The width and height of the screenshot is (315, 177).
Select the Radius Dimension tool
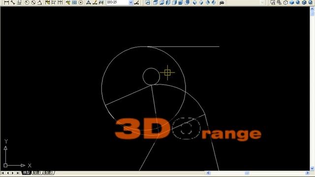click(x=27, y=2)
